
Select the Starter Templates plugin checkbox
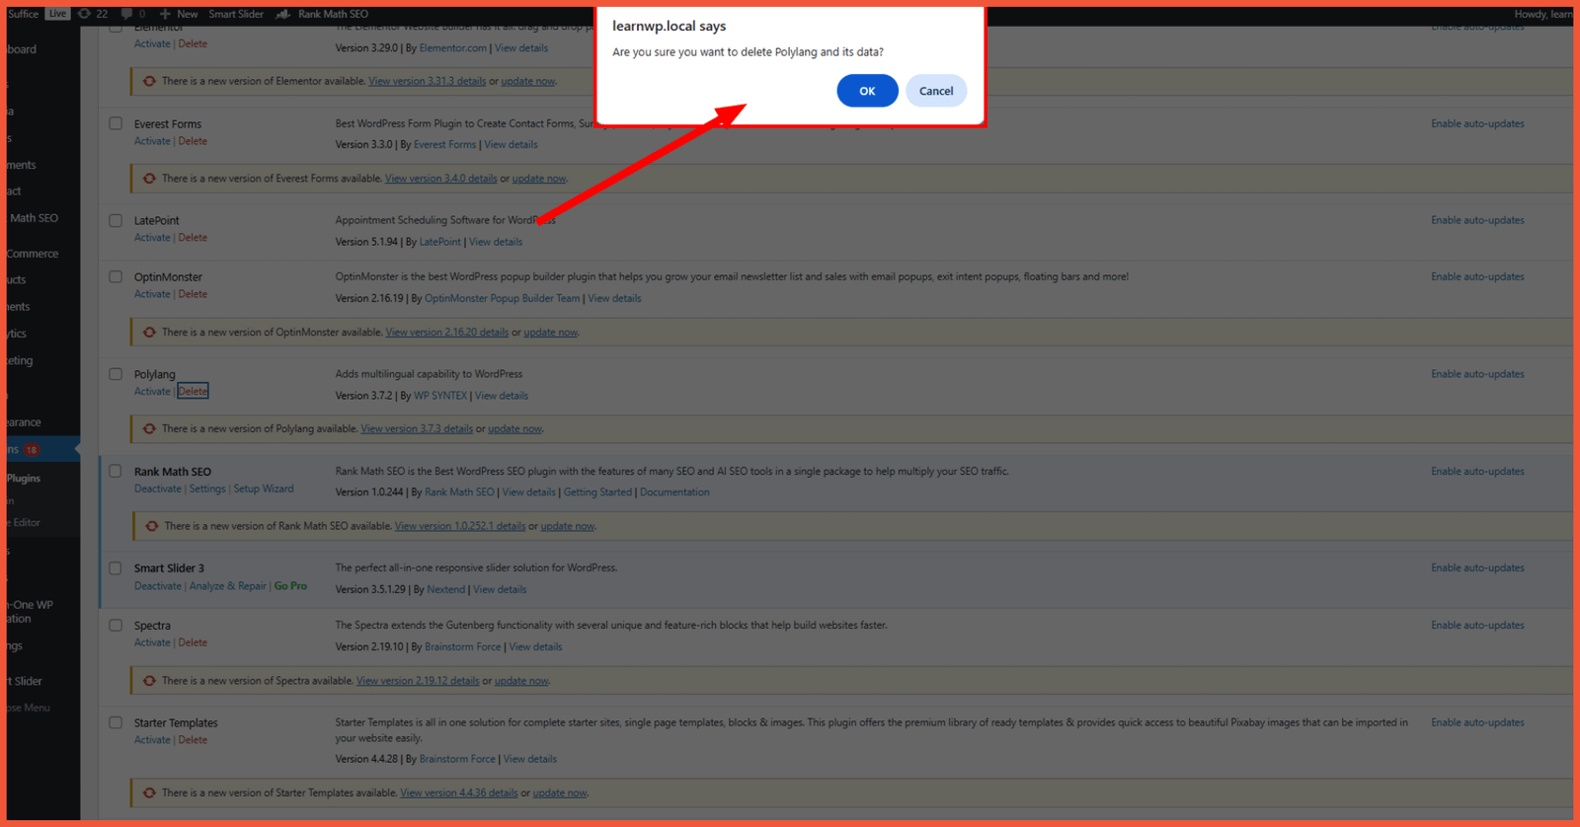pyautogui.click(x=116, y=722)
